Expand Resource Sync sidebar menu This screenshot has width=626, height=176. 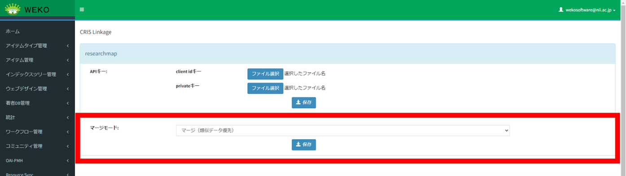point(37,173)
